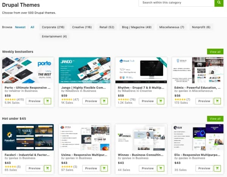Add Porto theme to cart
Screen dimensions: 227x177
(x=48, y=101)
